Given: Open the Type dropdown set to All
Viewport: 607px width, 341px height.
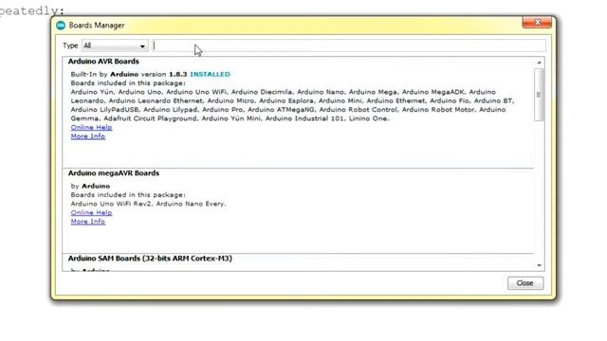Looking at the screenshot, I should pos(115,46).
